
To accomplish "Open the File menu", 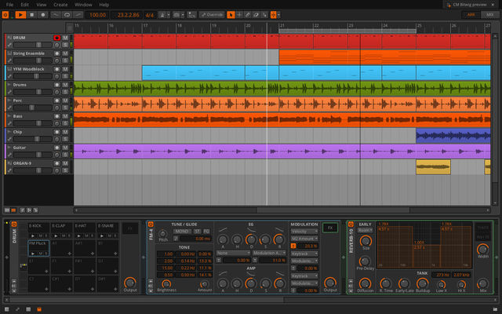I will (10, 5).
